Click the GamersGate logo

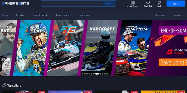[x=16, y=3]
